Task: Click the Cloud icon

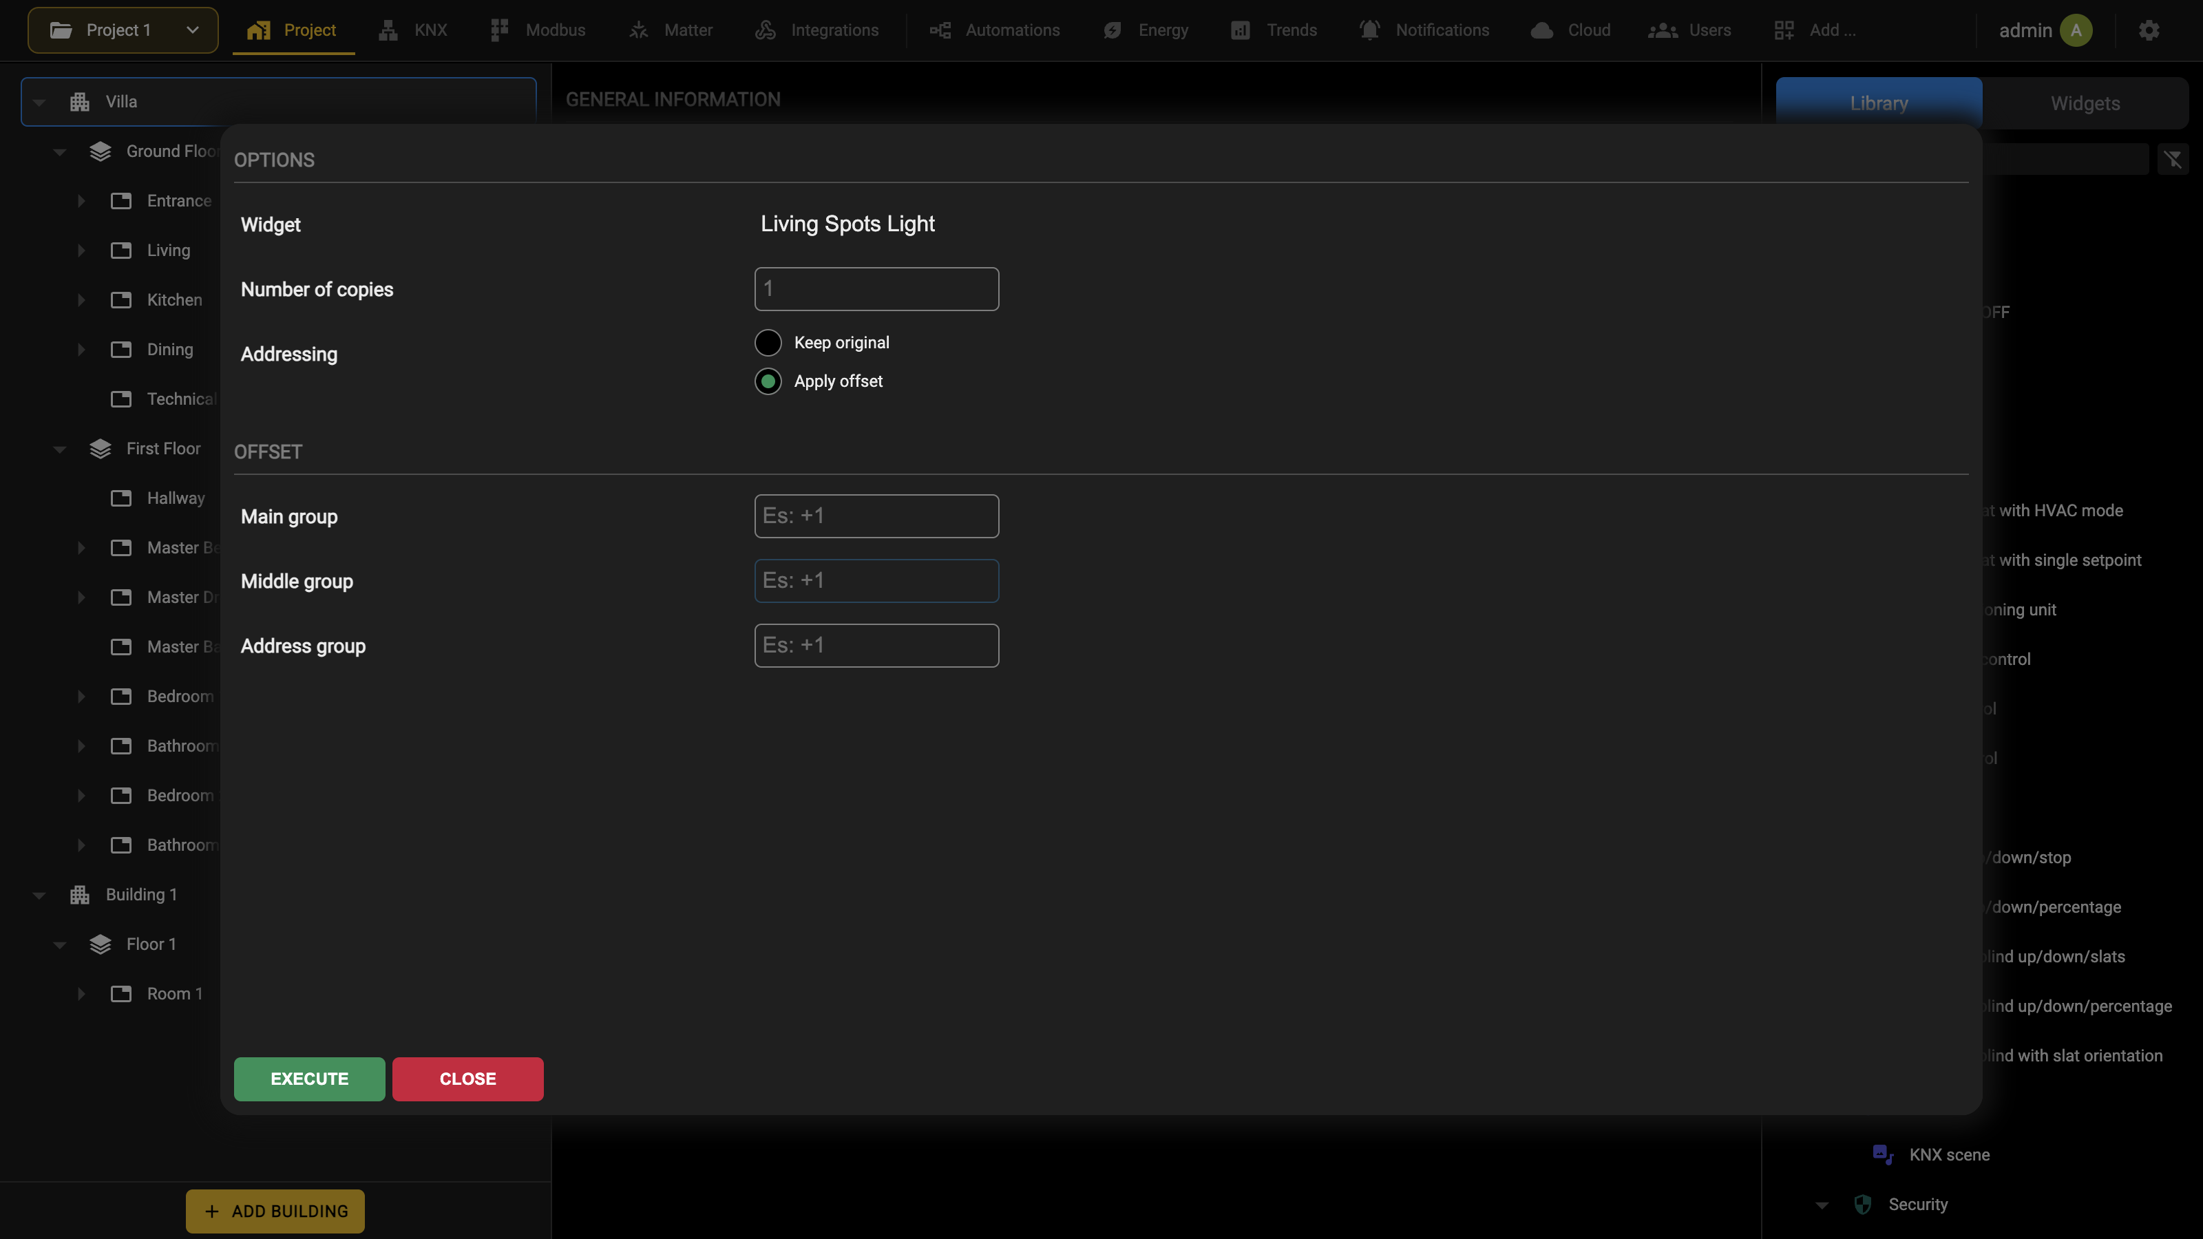Action: click(x=1542, y=31)
